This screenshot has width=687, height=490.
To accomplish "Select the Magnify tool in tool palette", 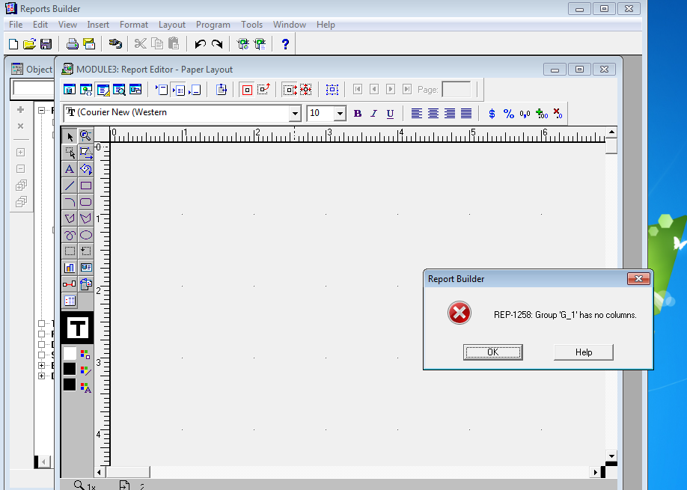I will point(86,136).
